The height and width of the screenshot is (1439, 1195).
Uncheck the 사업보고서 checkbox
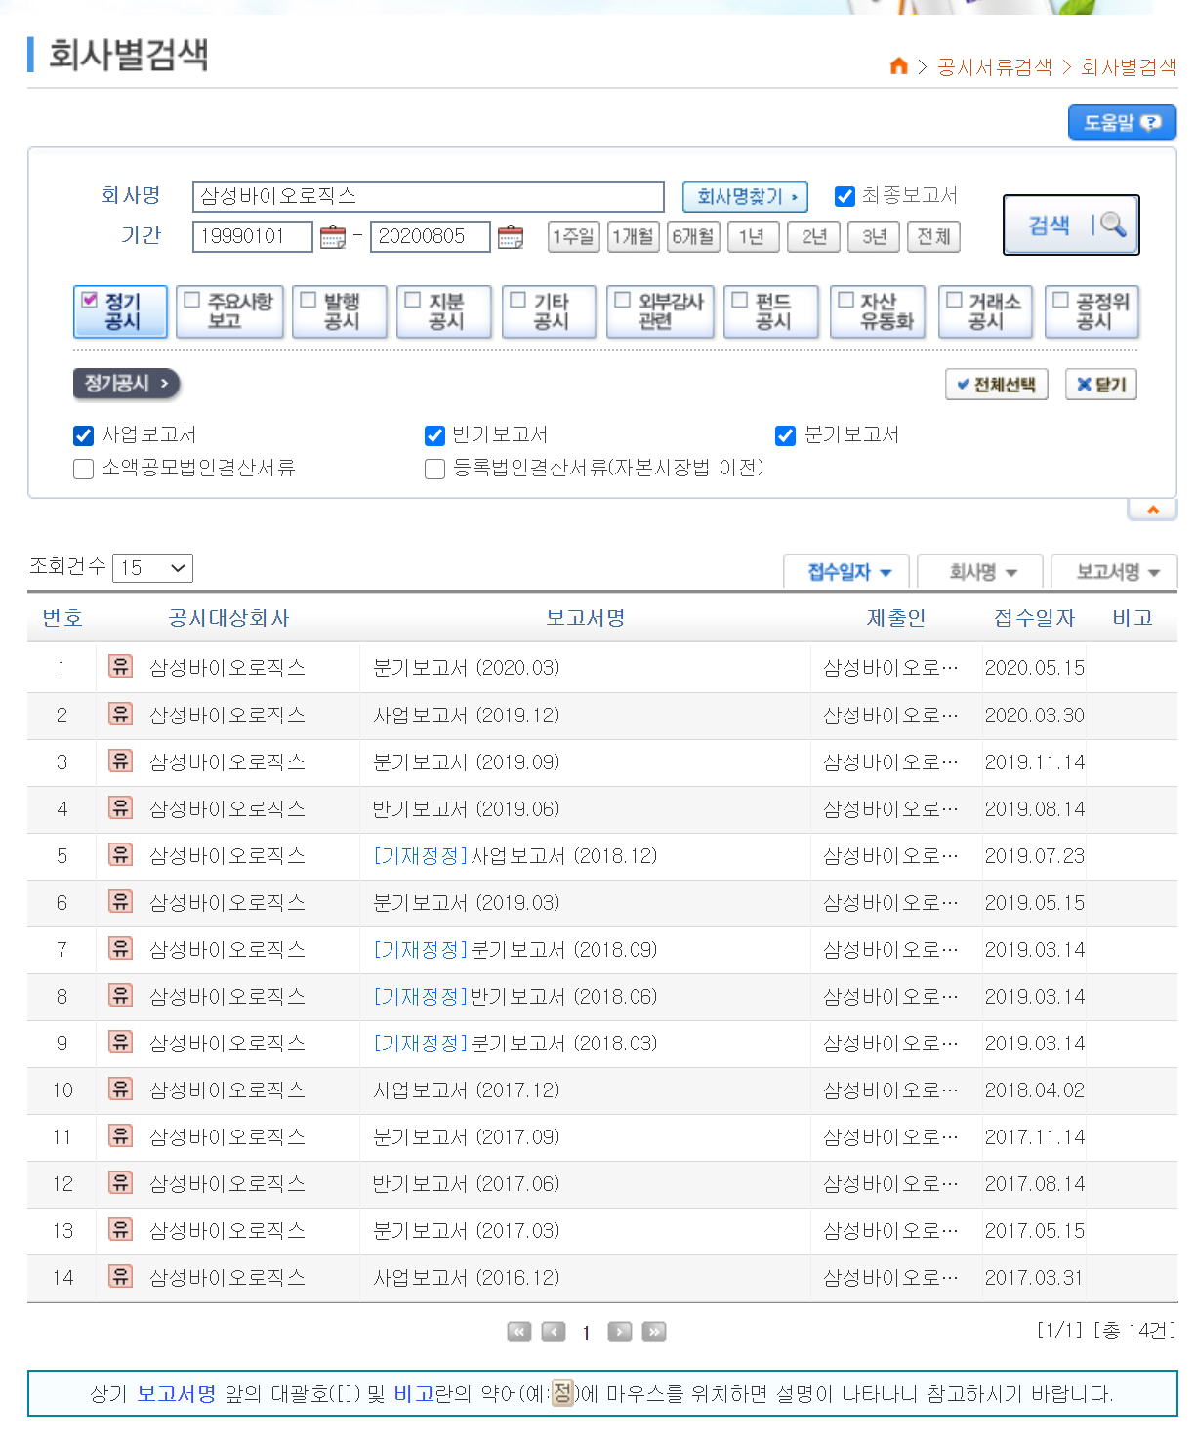click(84, 435)
